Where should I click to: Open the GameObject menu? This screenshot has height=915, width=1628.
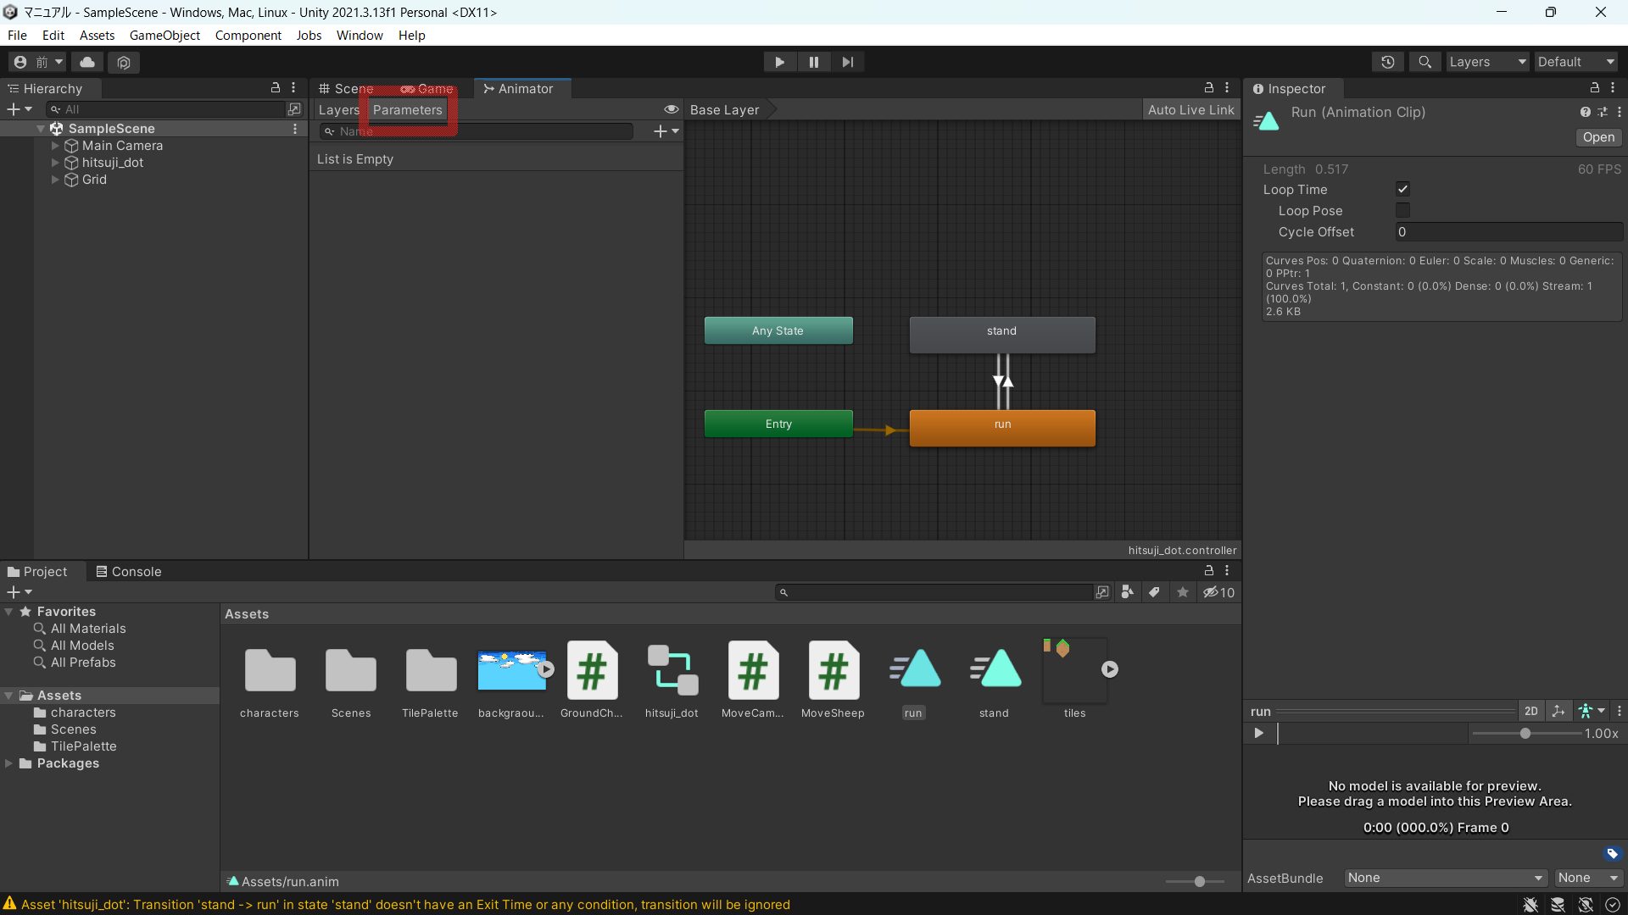(164, 36)
